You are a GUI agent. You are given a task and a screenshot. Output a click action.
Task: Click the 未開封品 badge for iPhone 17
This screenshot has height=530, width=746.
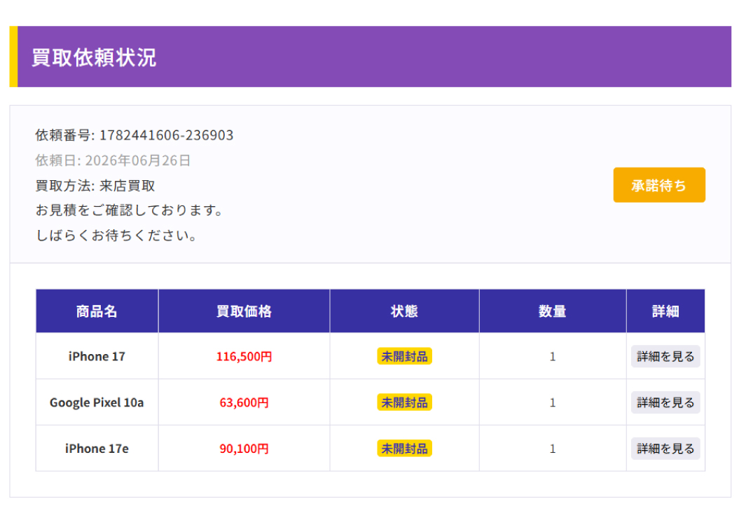(404, 356)
